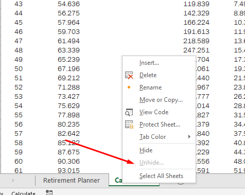Click the sheet tab scroll right arrow

pyautogui.click(x=13, y=180)
